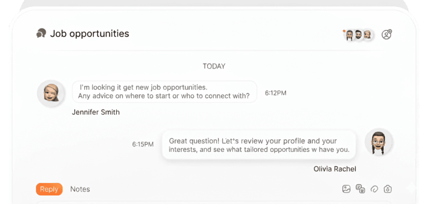The width and height of the screenshot is (428, 204).
Task: Click the 6:12PM message timestamp
Action: (x=276, y=93)
